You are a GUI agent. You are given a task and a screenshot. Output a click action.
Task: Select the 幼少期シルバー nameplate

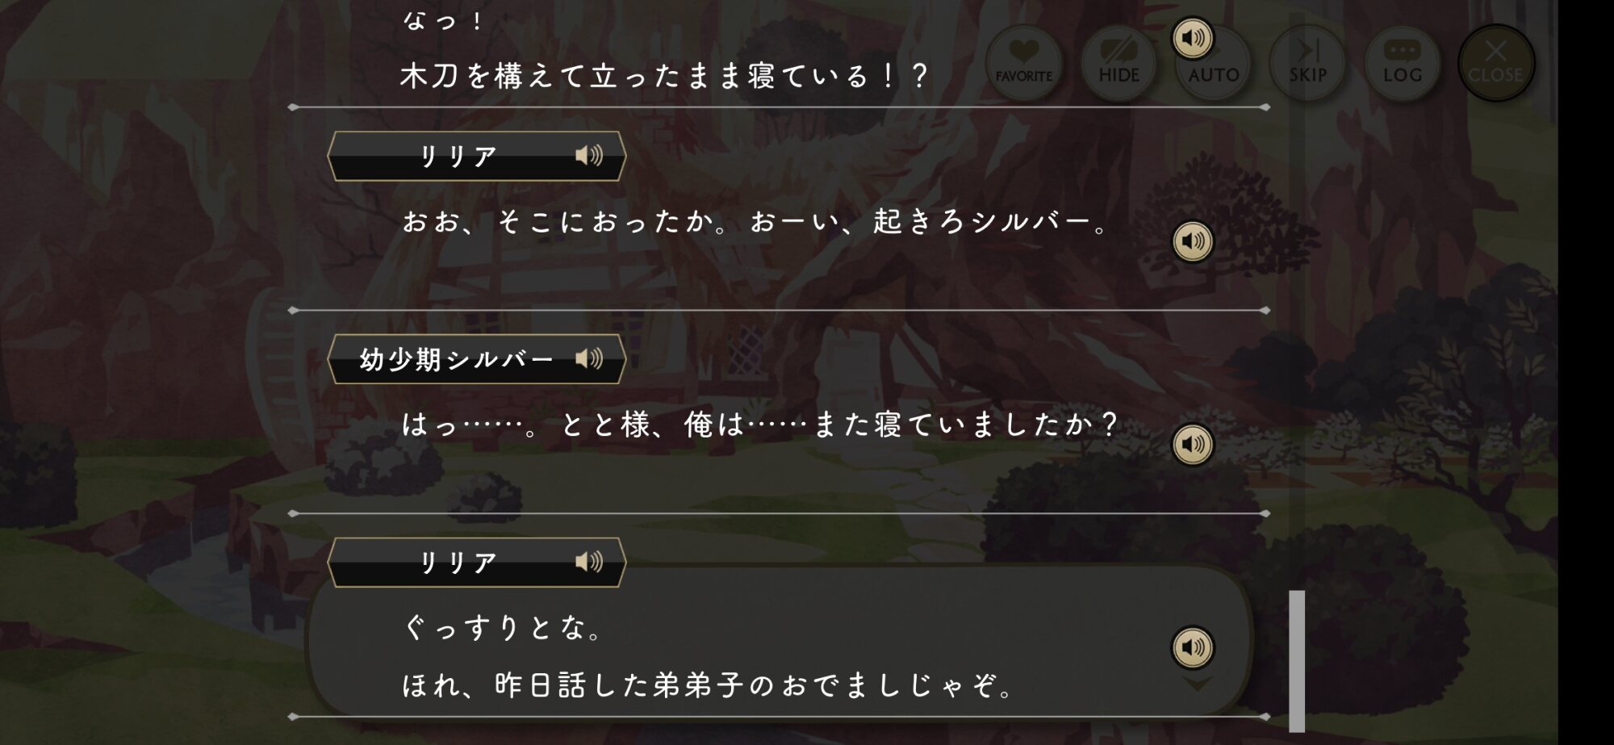476,359
